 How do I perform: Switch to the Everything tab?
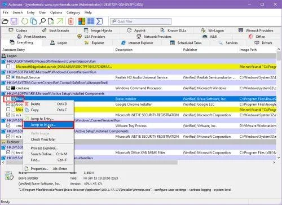tap(21, 42)
